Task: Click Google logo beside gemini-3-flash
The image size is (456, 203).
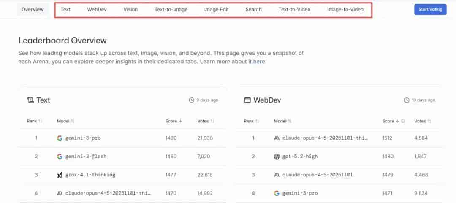Action: (x=60, y=157)
